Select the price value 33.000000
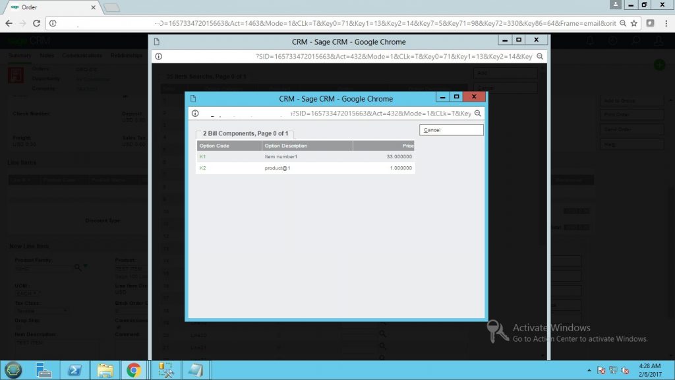 (x=399, y=157)
